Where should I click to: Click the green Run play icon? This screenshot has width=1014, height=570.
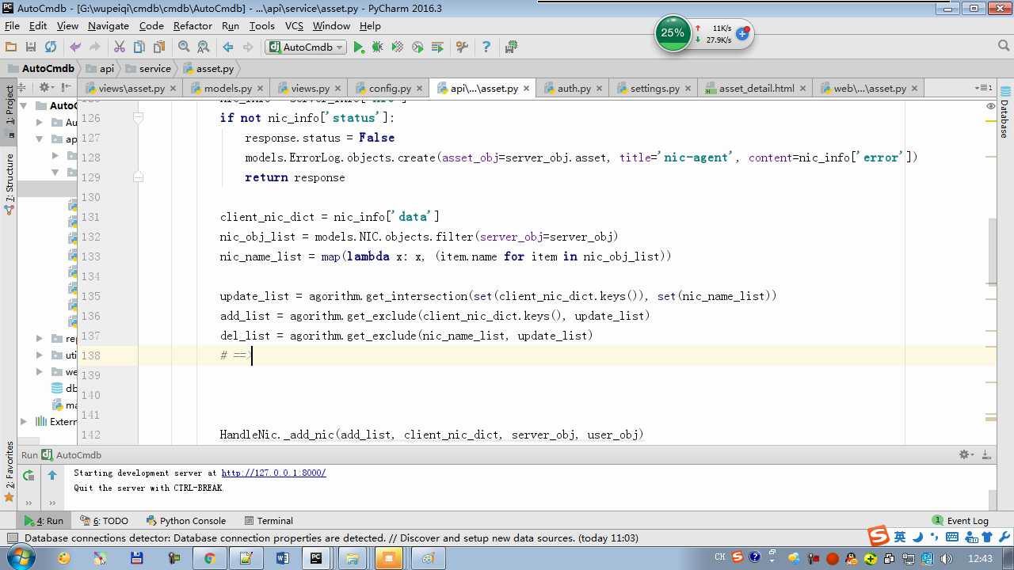coord(359,47)
